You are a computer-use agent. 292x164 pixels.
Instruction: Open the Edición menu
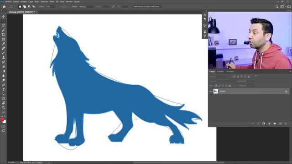click(x=16, y=2)
